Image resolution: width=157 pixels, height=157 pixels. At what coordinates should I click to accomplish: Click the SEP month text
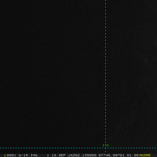(62, 155)
